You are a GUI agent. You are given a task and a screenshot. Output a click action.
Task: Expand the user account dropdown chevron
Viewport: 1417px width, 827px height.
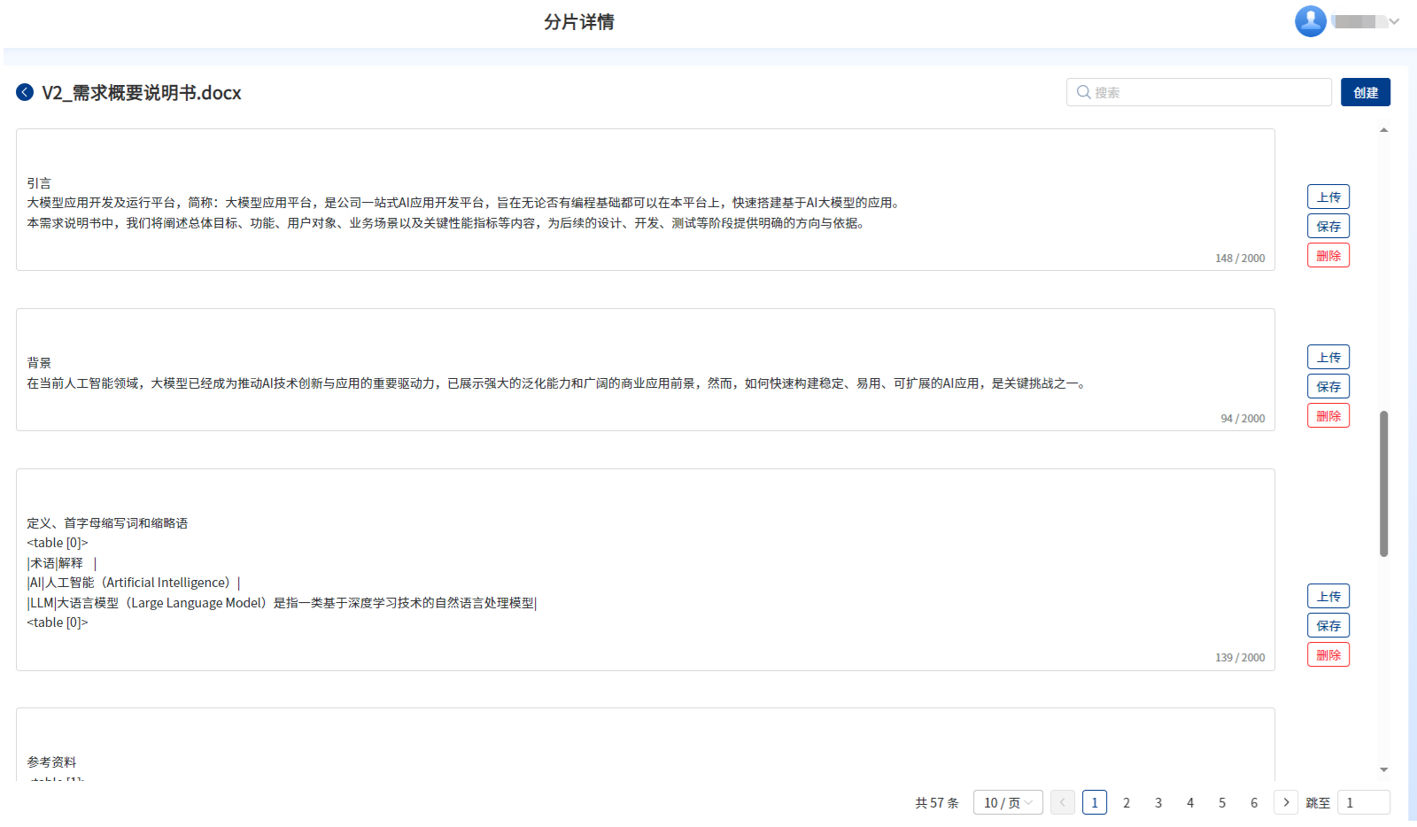tap(1394, 21)
